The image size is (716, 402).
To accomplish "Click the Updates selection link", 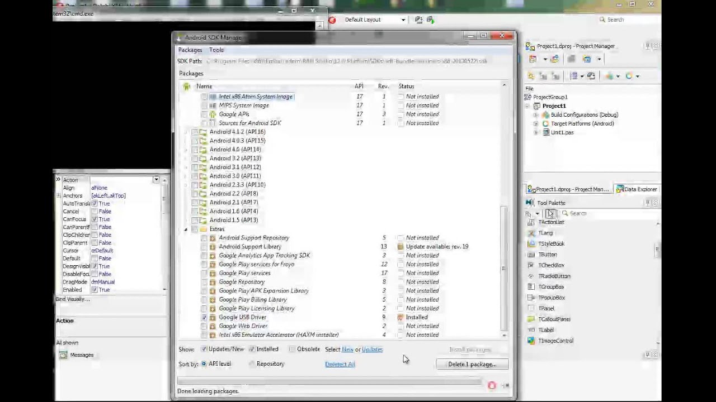I will click(x=372, y=350).
